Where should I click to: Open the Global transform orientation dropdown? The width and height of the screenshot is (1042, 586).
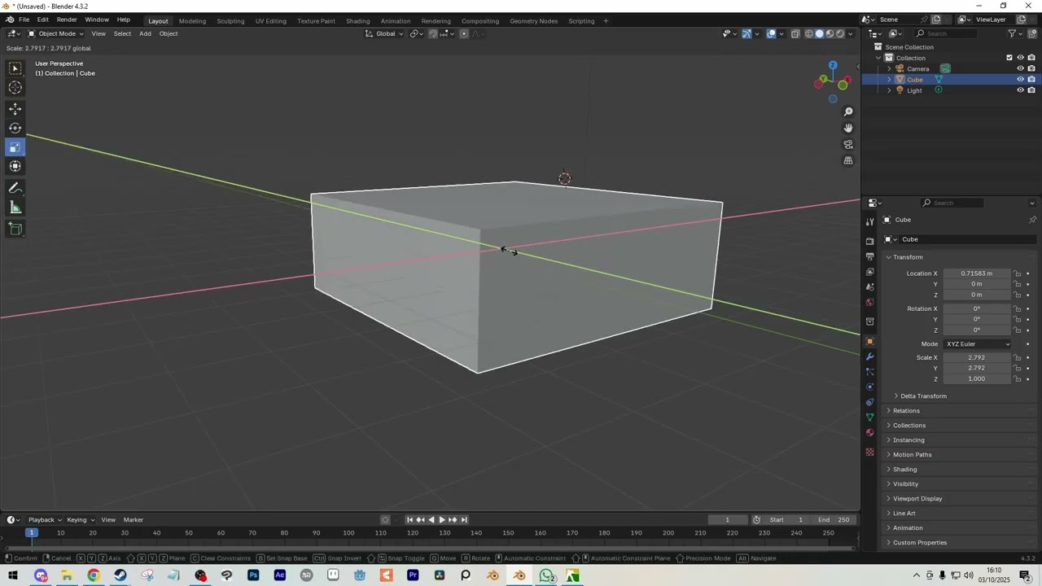coord(383,33)
